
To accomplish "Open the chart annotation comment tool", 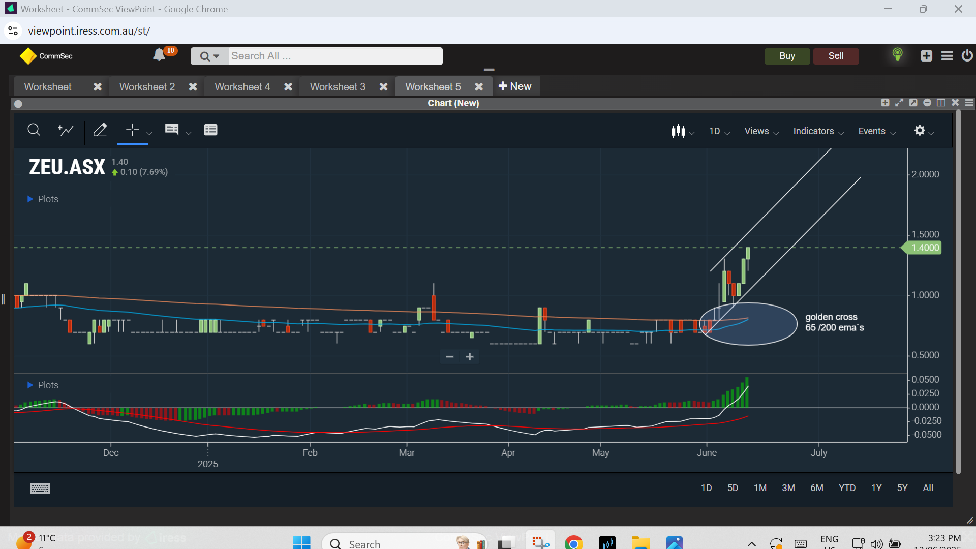I will [x=172, y=130].
